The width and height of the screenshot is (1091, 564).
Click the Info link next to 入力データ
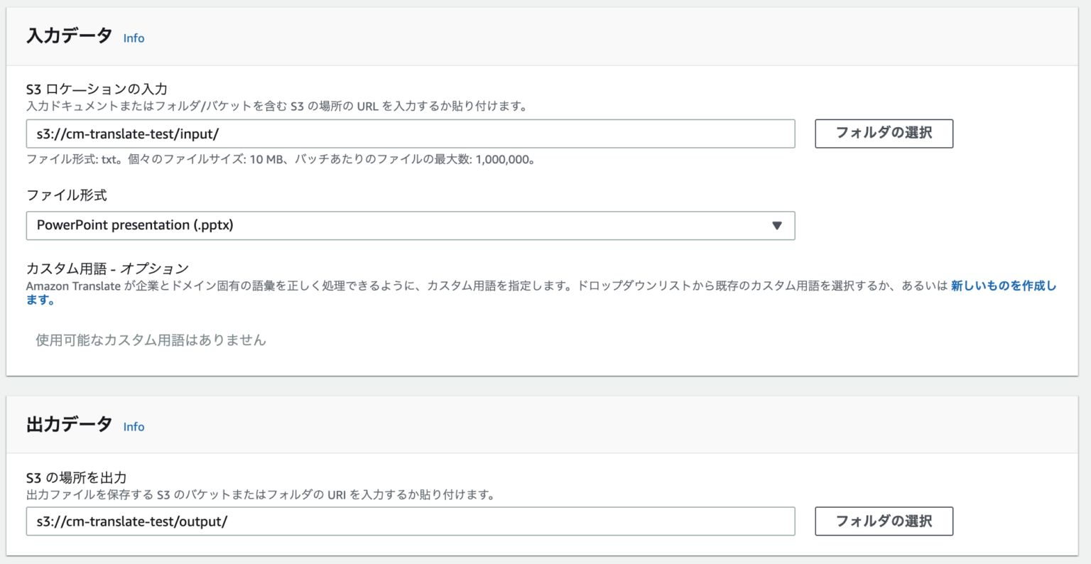pyautogui.click(x=134, y=38)
